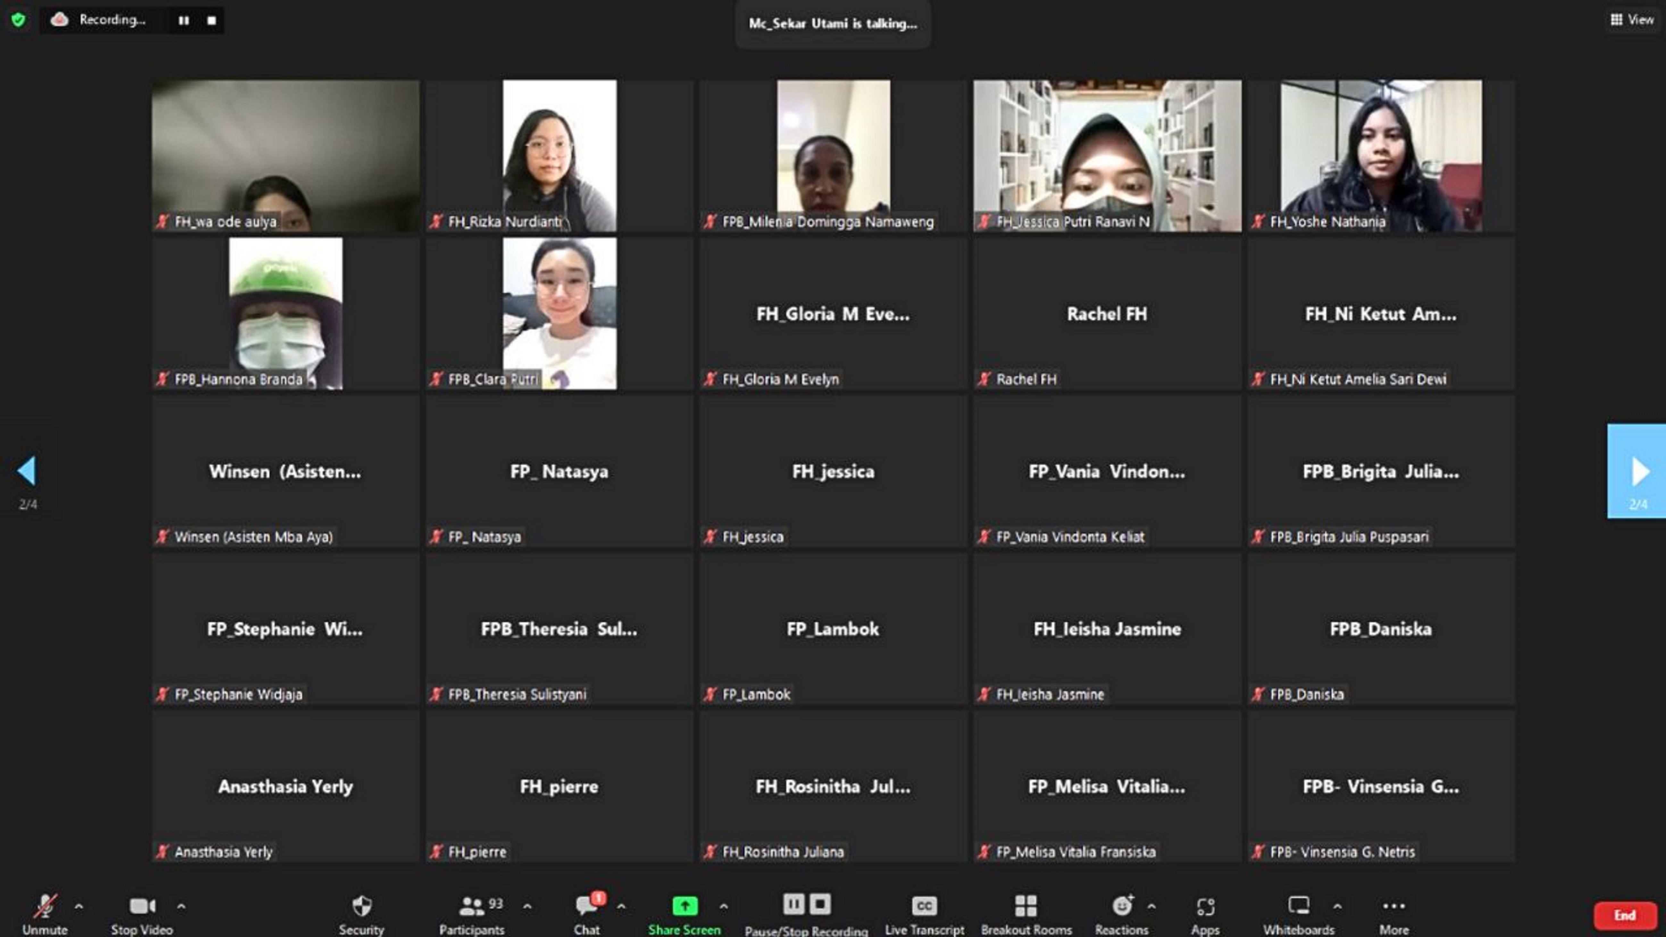Expand arrow next to Whiteboards
Image resolution: width=1666 pixels, height=937 pixels.
pos(1337,907)
